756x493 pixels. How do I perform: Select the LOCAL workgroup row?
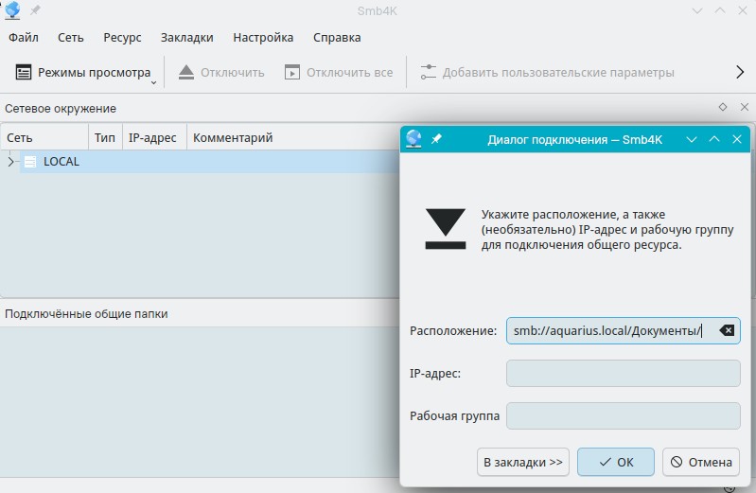click(x=210, y=162)
